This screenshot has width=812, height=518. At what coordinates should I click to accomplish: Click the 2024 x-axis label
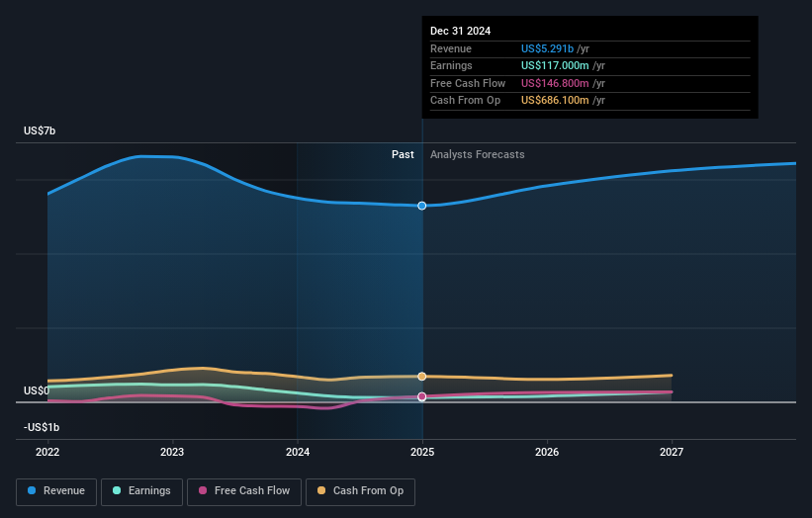[298, 453]
